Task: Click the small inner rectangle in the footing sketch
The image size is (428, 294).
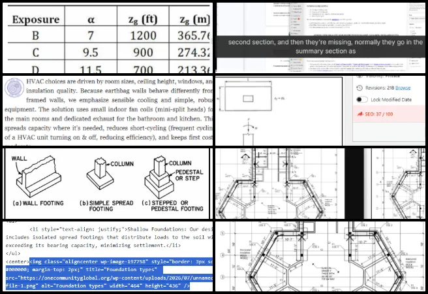Action: point(248,99)
